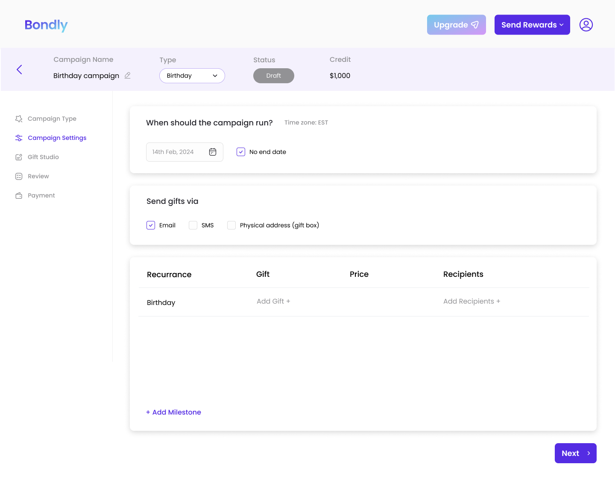The image size is (615, 479).
Task: Click the Payment wallet icon
Action: tap(19, 195)
